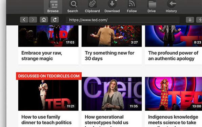202x127 pixels.
Task: Open the 11:21 family dinner video thumbnail
Action: click(48, 95)
